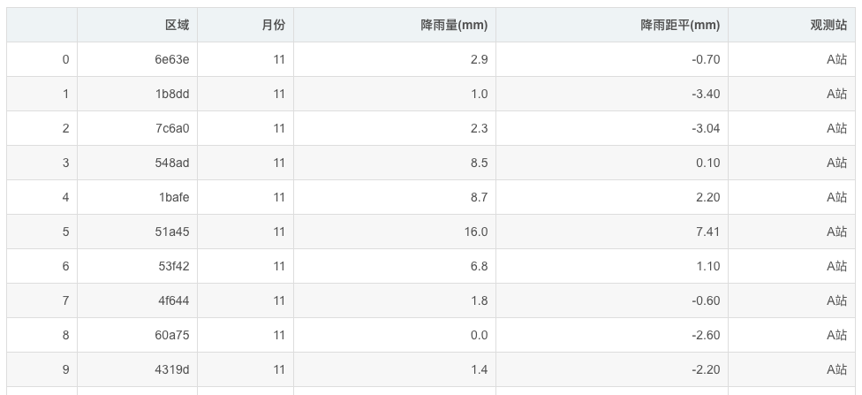Click the A站 cell in row 5
This screenshot has height=395, width=862.
point(791,232)
